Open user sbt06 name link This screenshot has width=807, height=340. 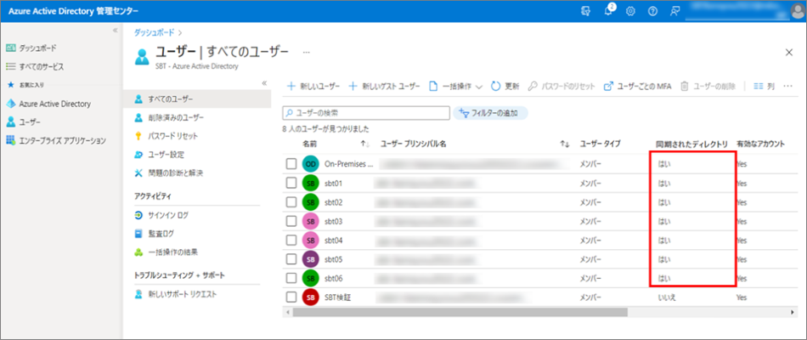tap(334, 278)
